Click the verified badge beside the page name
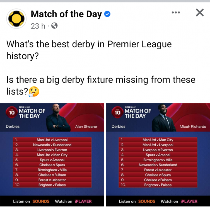The width and height of the screenshot is (210, 209). 107,14
